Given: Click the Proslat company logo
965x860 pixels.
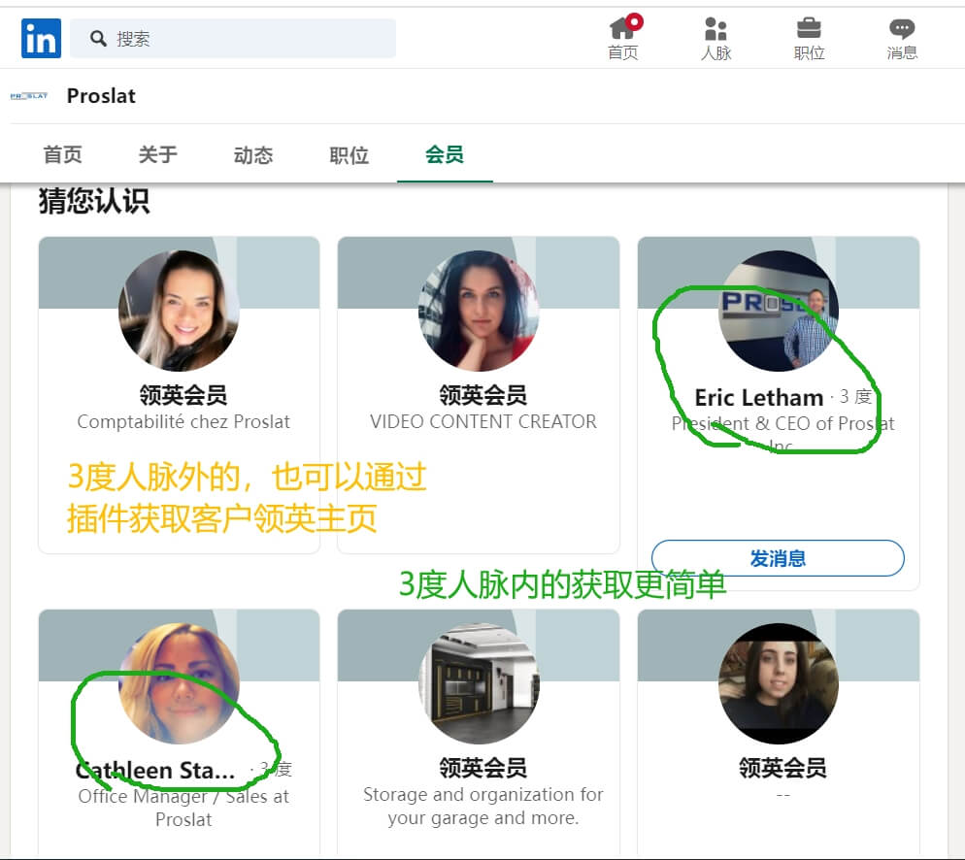Looking at the screenshot, I should (x=29, y=96).
